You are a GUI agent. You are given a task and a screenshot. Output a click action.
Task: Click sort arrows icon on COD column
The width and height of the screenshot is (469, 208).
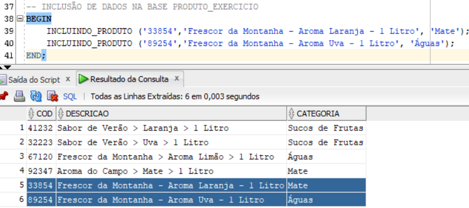pyautogui.click(x=31, y=114)
